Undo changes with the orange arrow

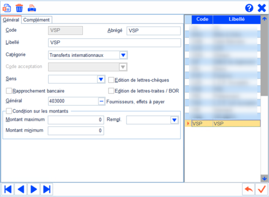coord(248,189)
